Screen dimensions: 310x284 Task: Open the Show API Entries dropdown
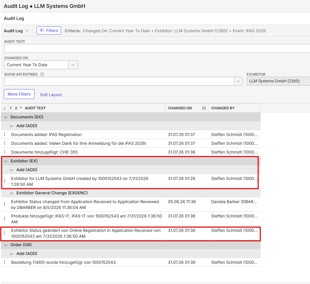[238, 81]
